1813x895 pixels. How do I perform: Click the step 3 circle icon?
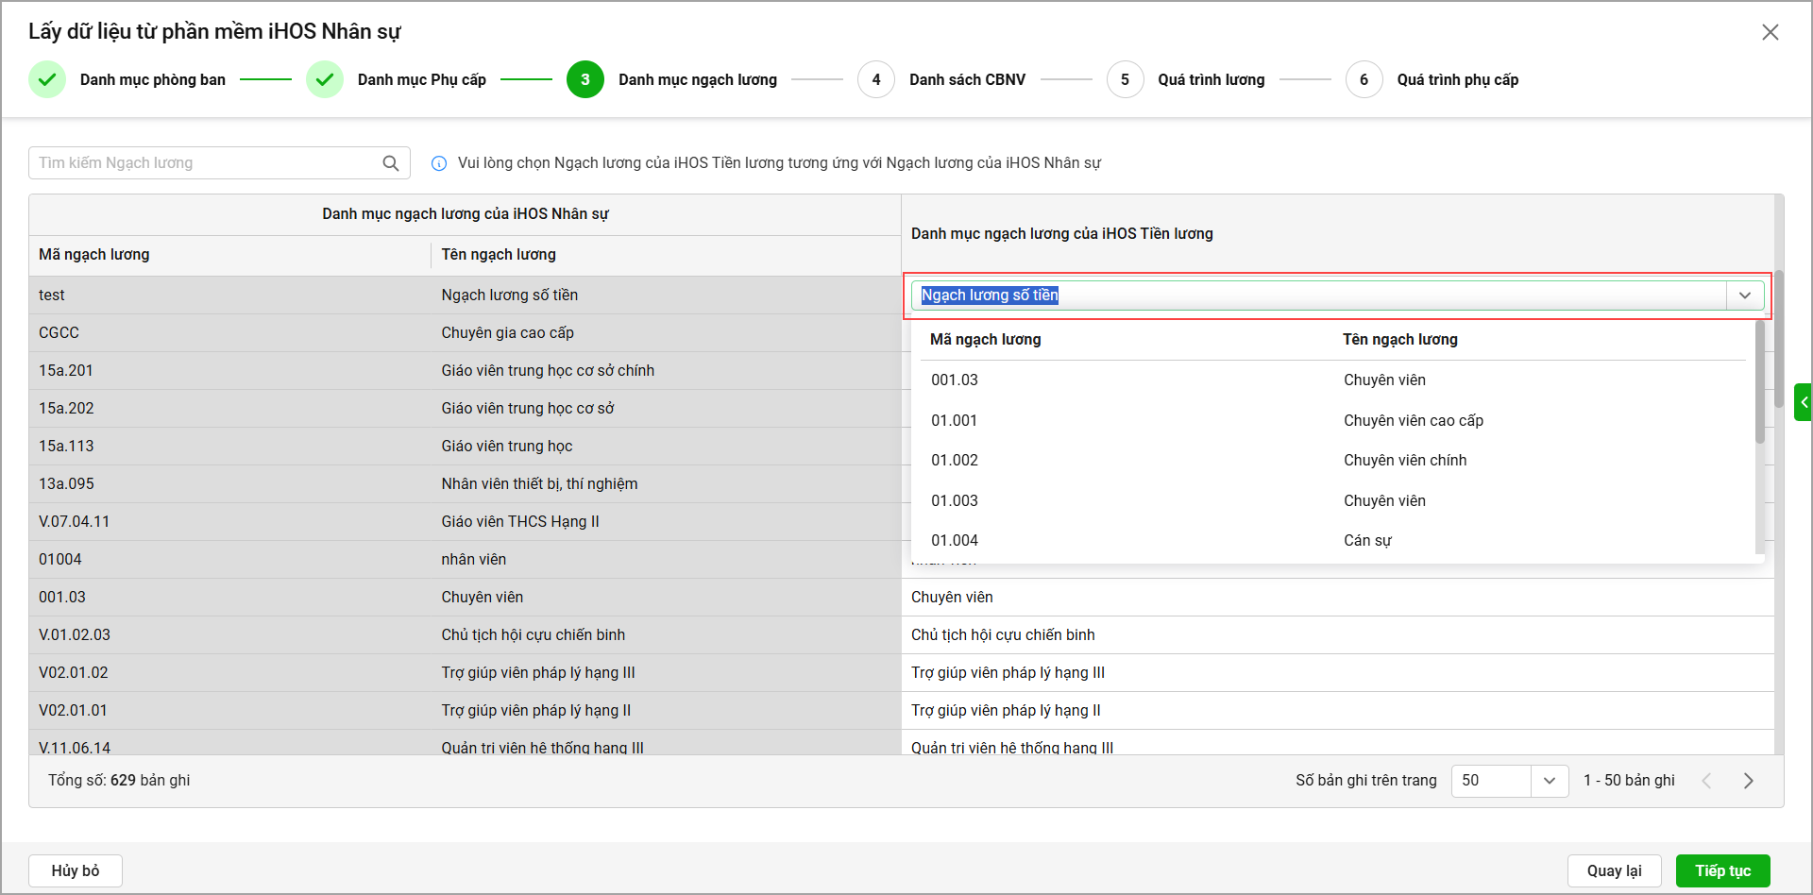[x=585, y=79]
